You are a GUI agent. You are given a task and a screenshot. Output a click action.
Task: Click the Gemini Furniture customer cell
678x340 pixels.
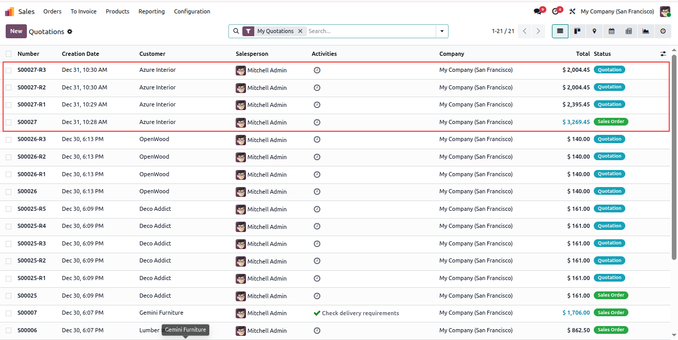point(161,313)
